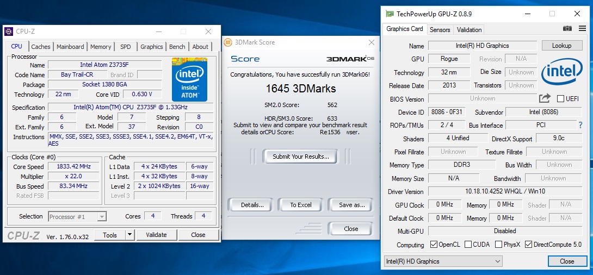593x275 pixels.
Task: Click the Bus Interface question mark
Action: [580, 125]
